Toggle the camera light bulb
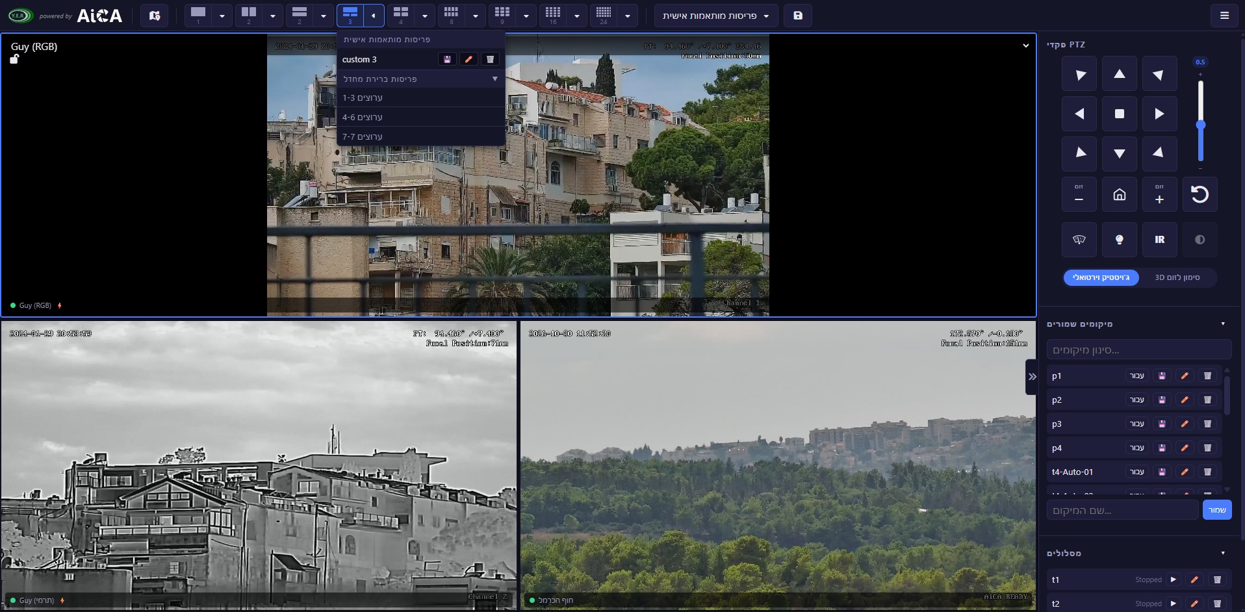The width and height of the screenshot is (1245, 612). (x=1119, y=240)
